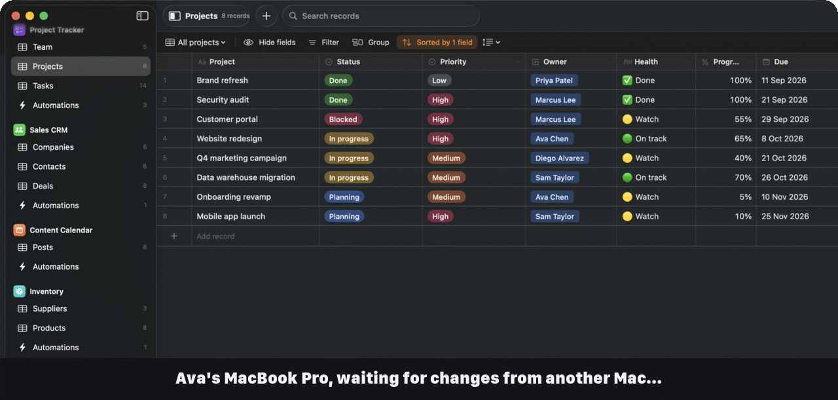Click the Diego Alvarez owner link

560,158
